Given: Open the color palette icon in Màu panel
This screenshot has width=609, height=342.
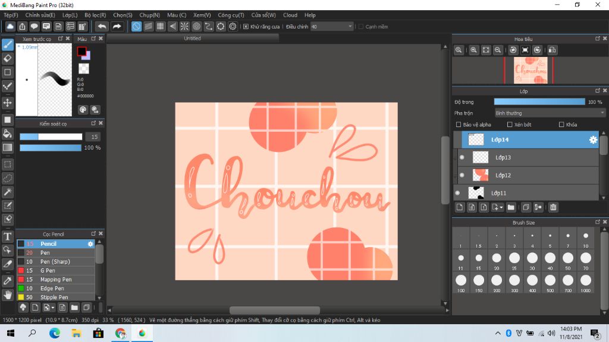Looking at the screenshot, I should pos(83,110).
